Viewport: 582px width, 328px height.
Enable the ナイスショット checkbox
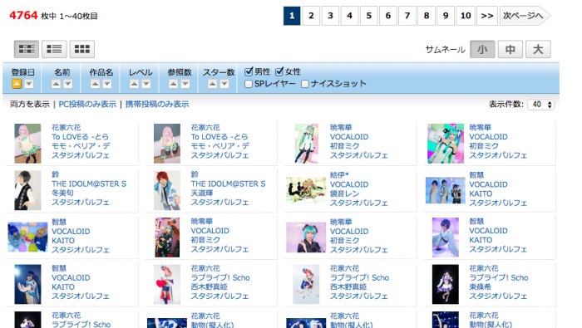click(x=305, y=84)
